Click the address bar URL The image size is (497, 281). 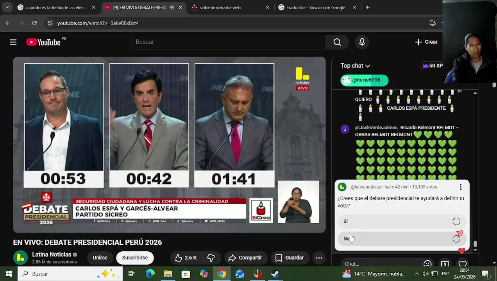tap(98, 23)
